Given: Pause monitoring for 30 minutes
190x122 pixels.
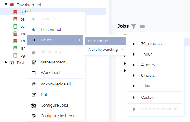Looking at the screenshot, I should pyautogui.click(x=151, y=44).
